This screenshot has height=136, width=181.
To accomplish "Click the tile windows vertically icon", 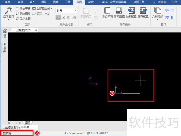I will [x=173, y=17].
